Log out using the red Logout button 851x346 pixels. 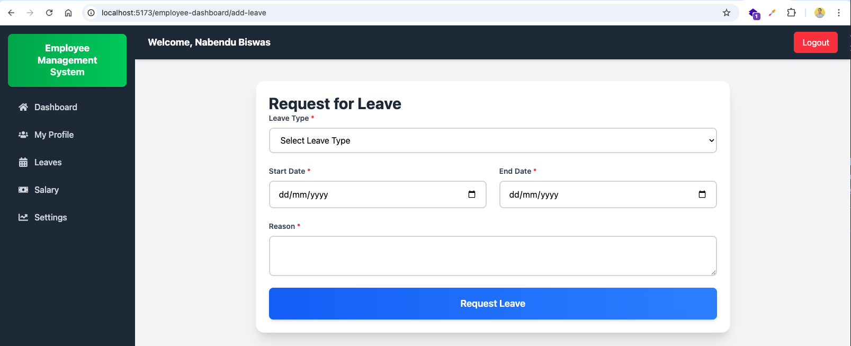tap(816, 42)
